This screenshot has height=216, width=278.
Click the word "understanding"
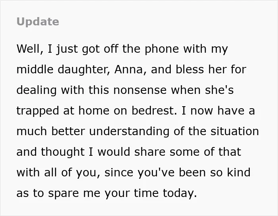pyautogui.click(x=129, y=132)
